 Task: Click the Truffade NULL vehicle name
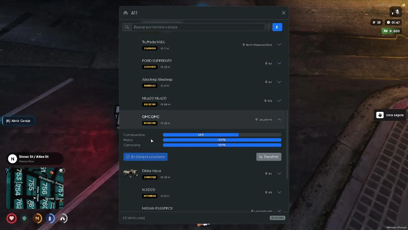point(154,42)
